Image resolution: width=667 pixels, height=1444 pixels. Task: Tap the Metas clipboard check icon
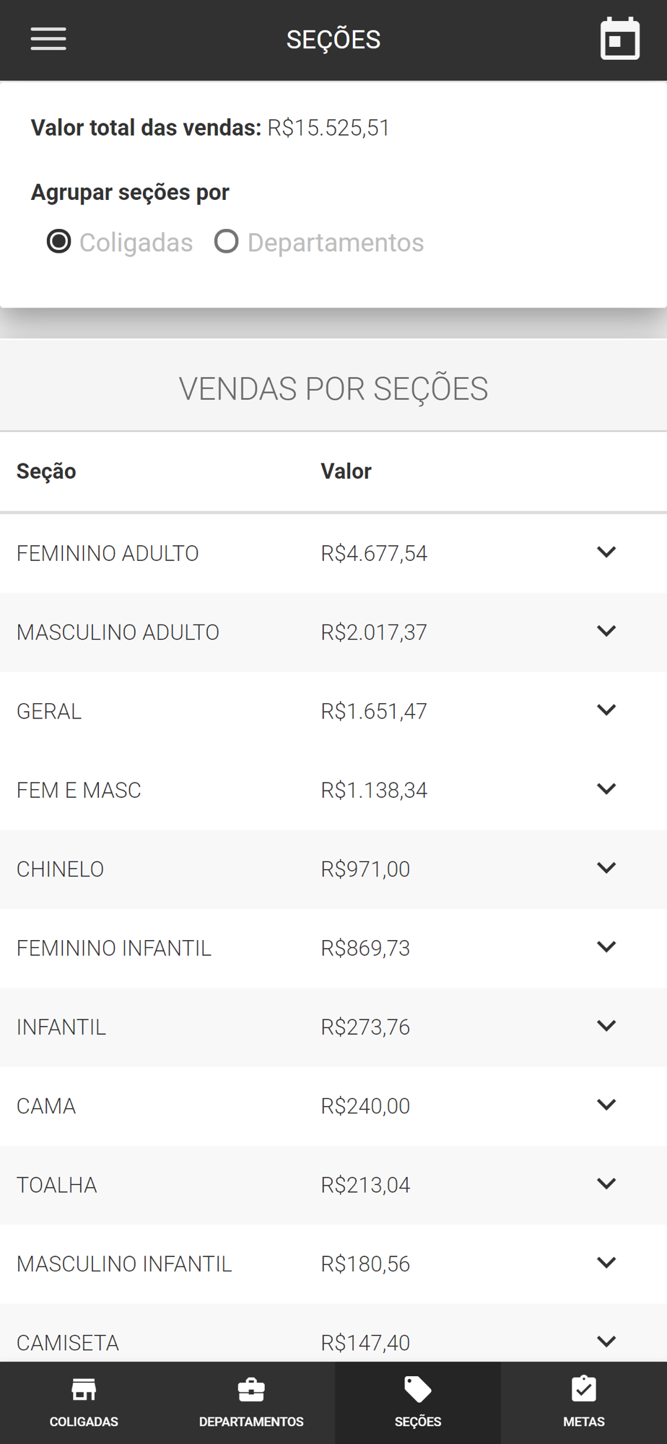pyautogui.click(x=583, y=1388)
